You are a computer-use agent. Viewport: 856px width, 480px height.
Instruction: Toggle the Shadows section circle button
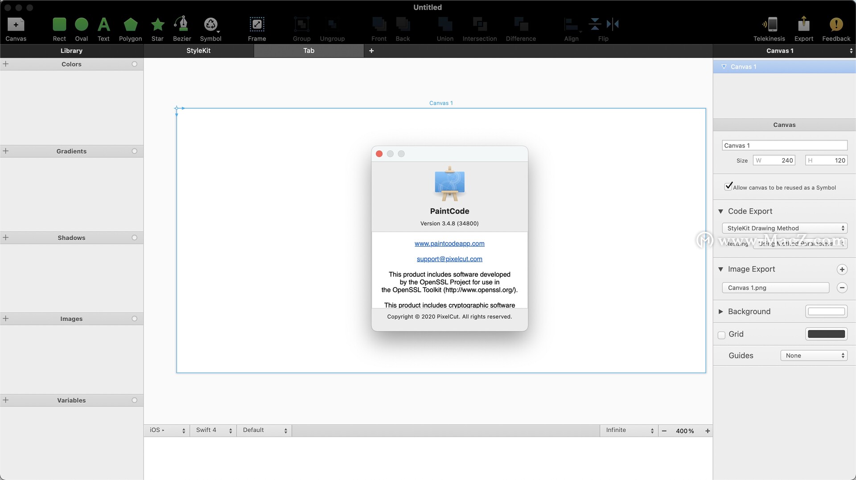point(134,238)
